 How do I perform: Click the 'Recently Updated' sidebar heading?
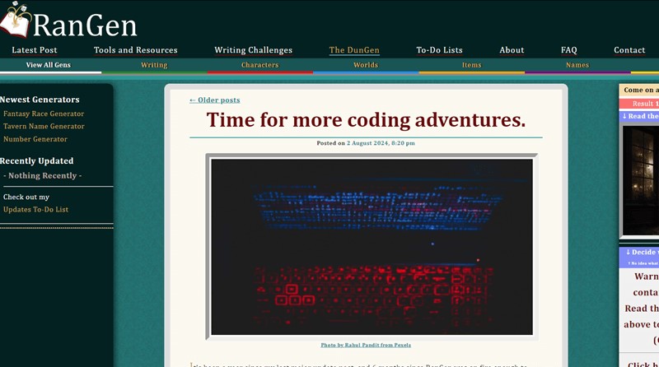pyautogui.click(x=36, y=160)
